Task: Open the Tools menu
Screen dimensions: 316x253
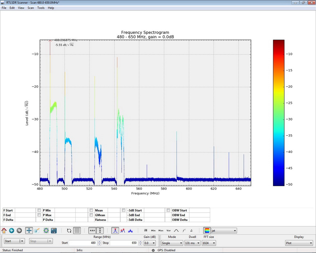Action: click(x=41, y=8)
